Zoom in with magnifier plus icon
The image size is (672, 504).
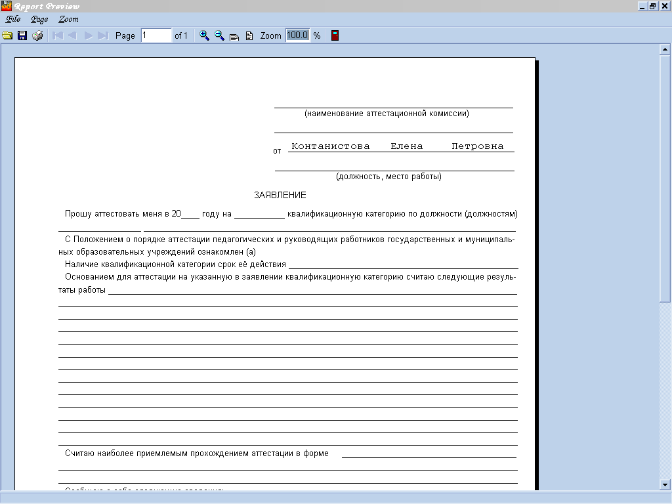205,35
